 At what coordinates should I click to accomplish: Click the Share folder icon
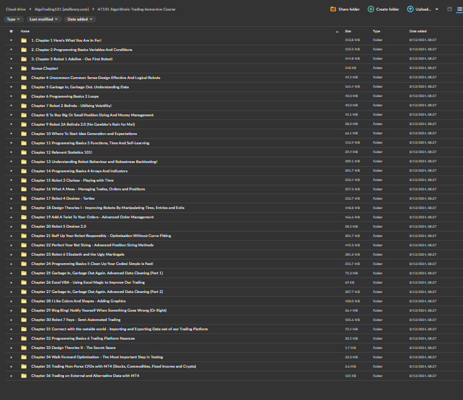333,9
